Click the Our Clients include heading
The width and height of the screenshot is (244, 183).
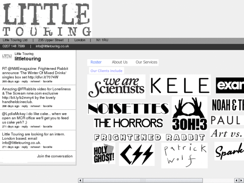point(106,71)
